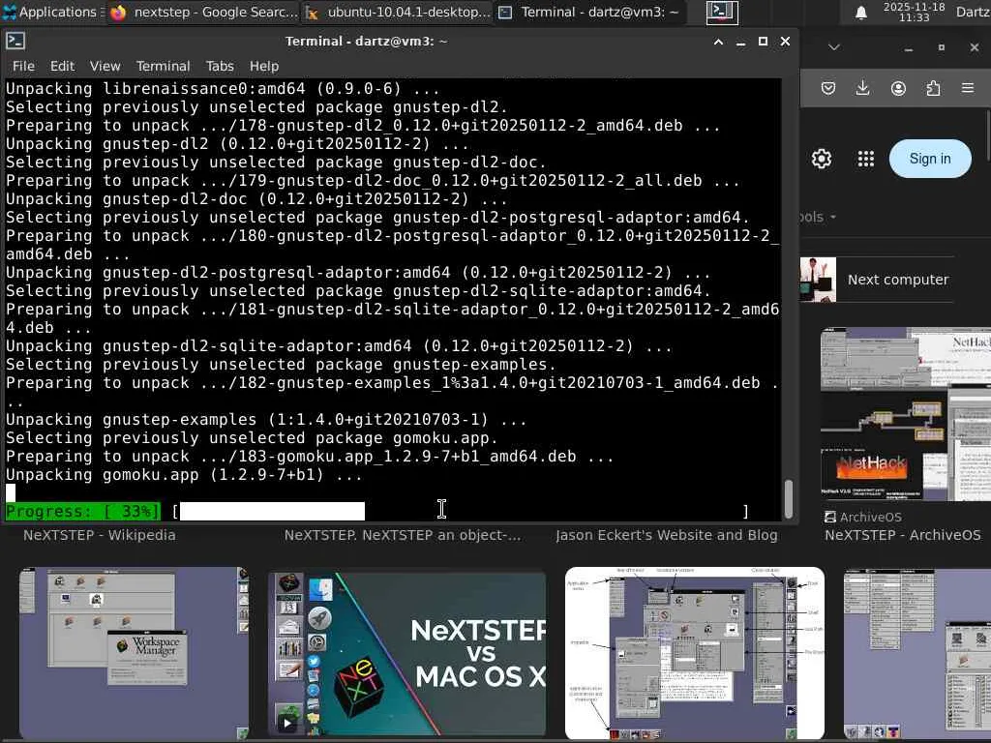This screenshot has height=743, width=991.
Task: Switch to nextstep Google Search taskbar window
Action: pos(202,12)
